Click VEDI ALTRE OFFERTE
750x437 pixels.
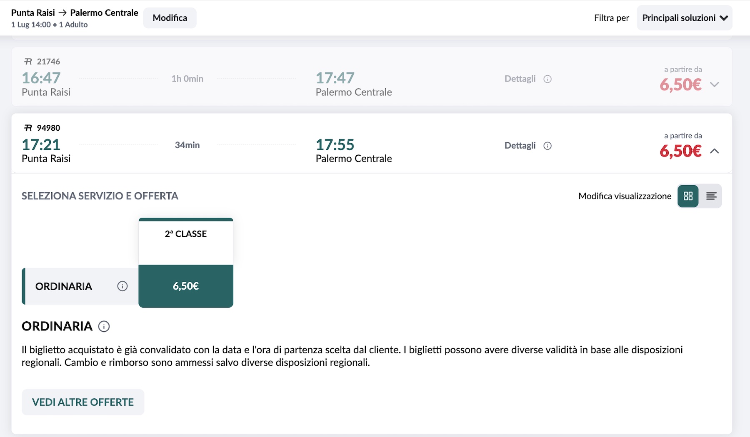pyautogui.click(x=82, y=402)
